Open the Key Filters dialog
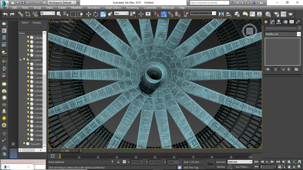The height and width of the screenshot is (170, 303). (x=242, y=167)
